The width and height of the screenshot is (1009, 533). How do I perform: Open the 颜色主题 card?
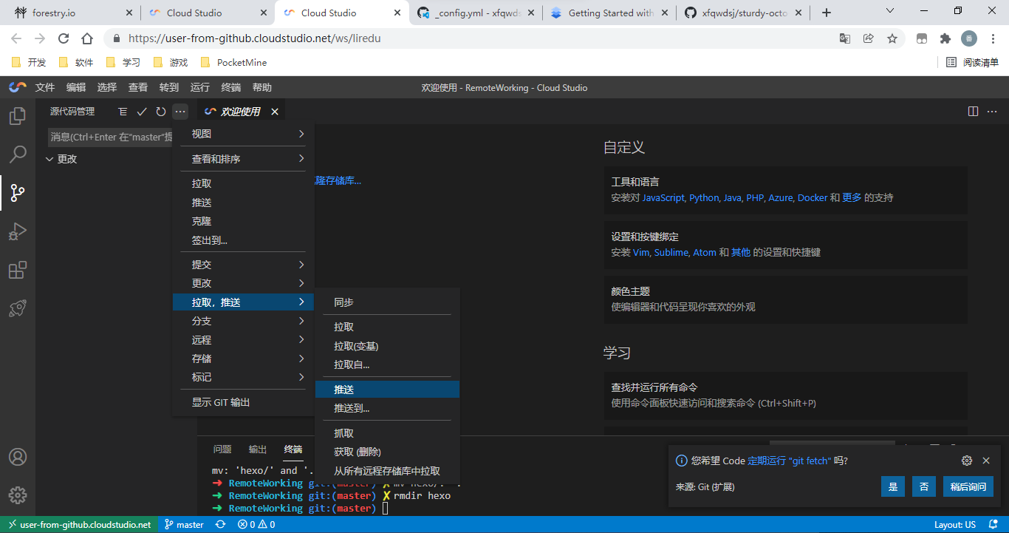(x=785, y=299)
